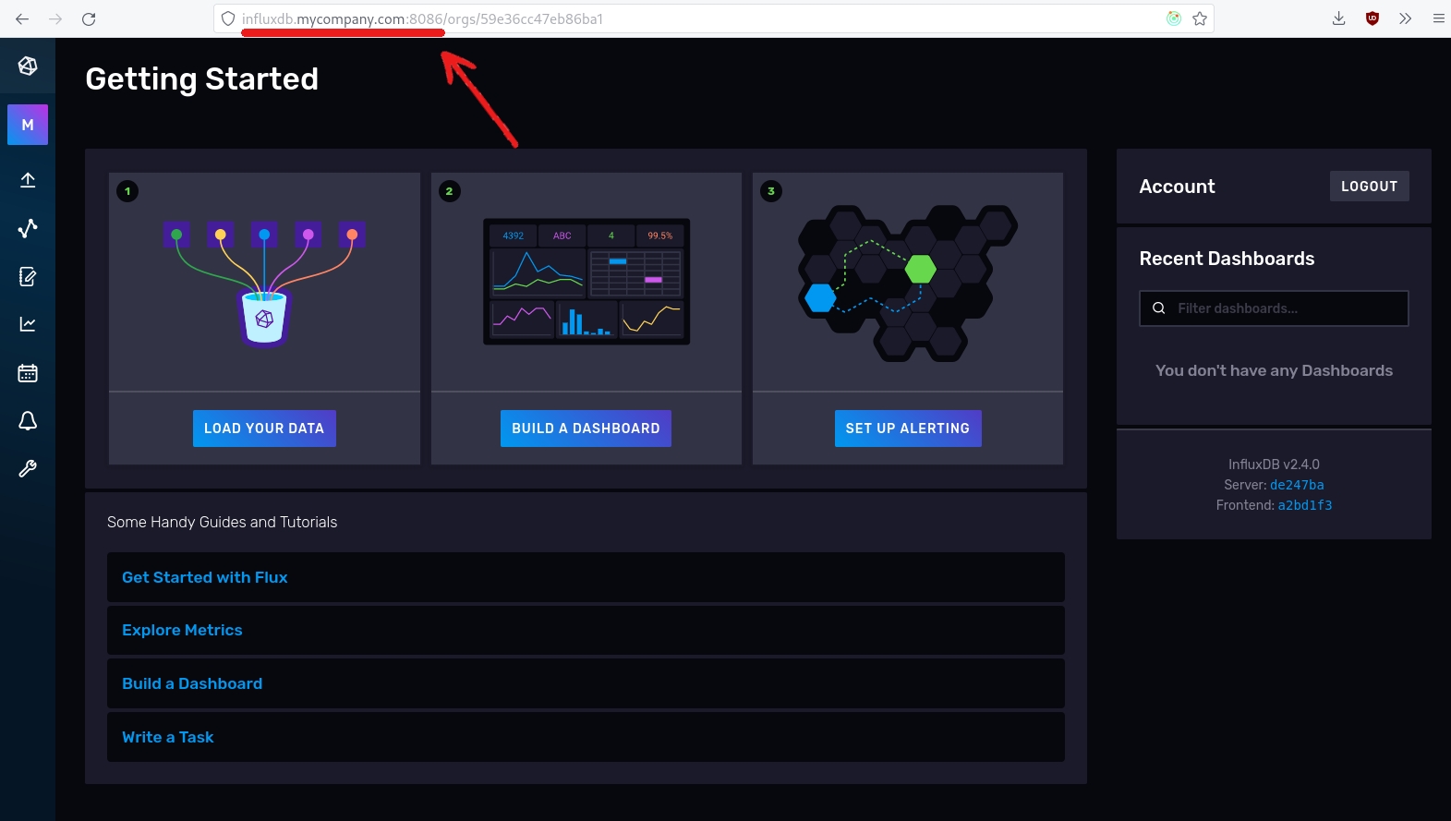Open Notebooks pencil icon in sidebar
The width and height of the screenshot is (1451, 821).
point(28,276)
